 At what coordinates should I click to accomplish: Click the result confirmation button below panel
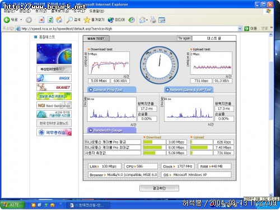tap(159, 188)
